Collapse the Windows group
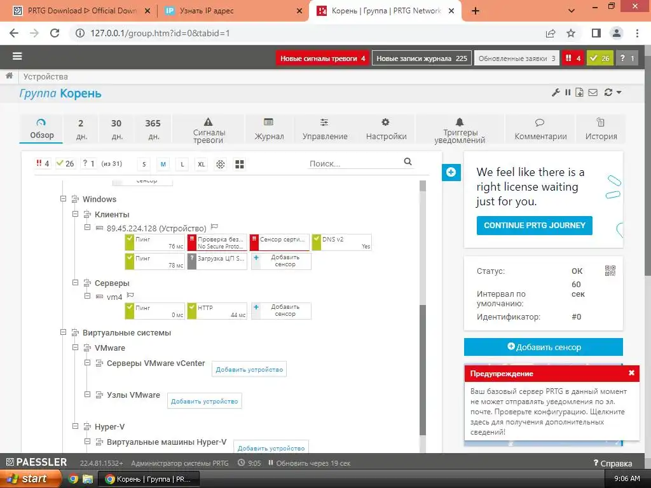651x488 pixels. click(x=63, y=199)
